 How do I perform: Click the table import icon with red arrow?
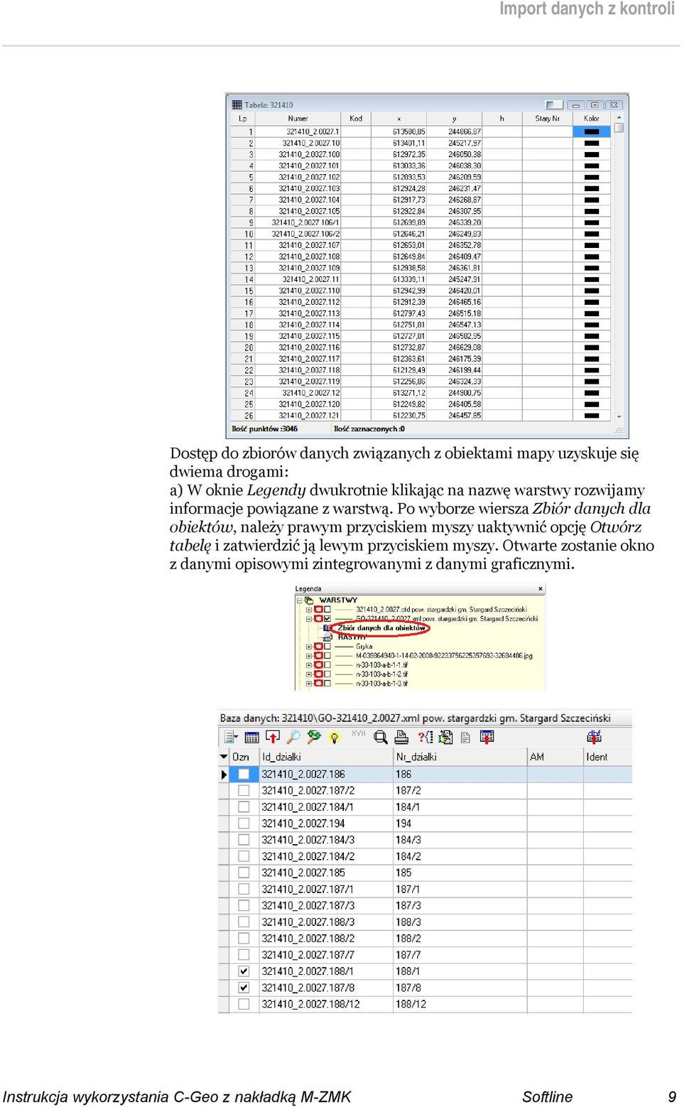[x=487, y=737]
